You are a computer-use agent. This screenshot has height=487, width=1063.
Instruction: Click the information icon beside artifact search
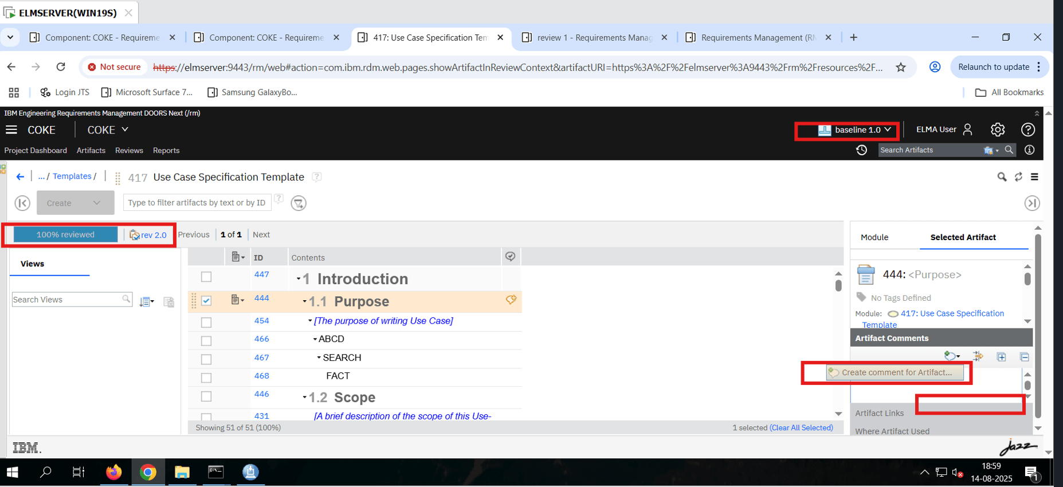(1030, 150)
